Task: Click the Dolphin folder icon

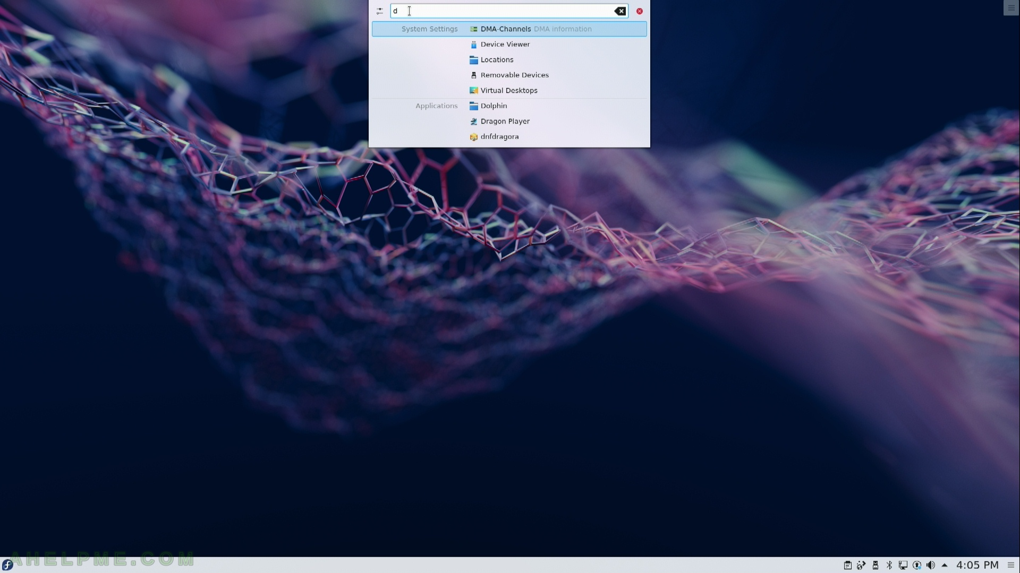Action: 474,106
